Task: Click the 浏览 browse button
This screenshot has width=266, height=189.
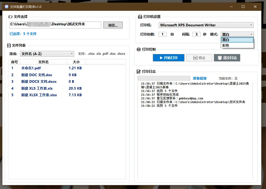Action: 113,25
